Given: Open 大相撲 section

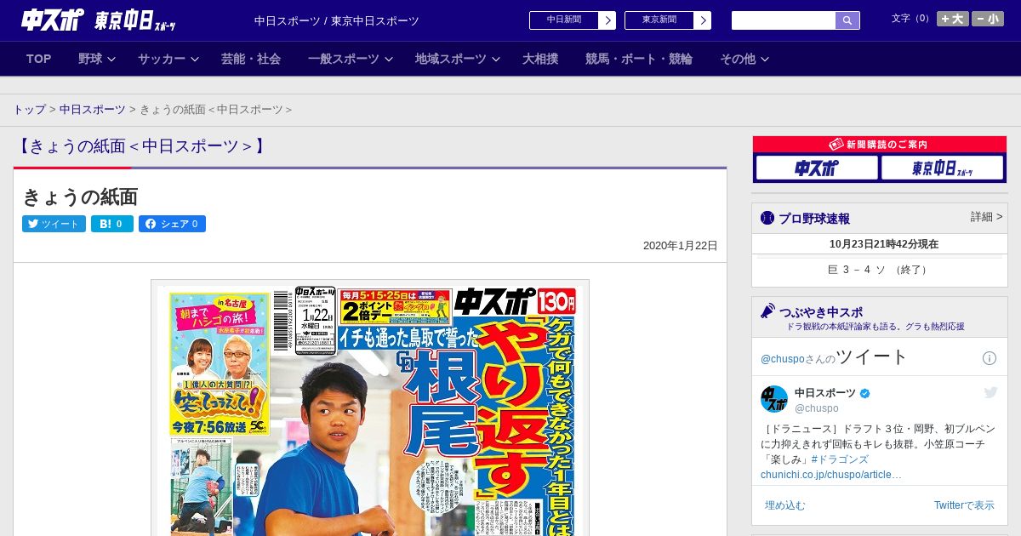Looking at the screenshot, I should click(x=540, y=59).
